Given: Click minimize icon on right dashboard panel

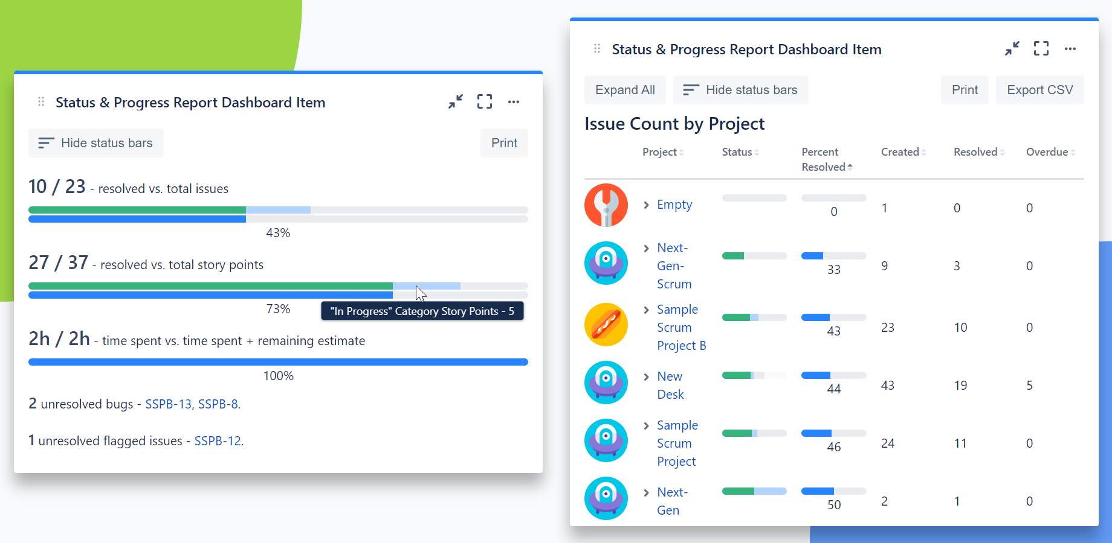Looking at the screenshot, I should click(1012, 48).
